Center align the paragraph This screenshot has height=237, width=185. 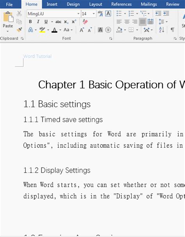(127, 22)
